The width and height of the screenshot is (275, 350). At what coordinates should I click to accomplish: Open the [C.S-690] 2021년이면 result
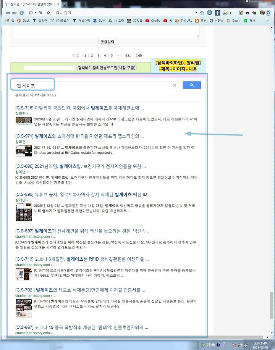pos(81,166)
